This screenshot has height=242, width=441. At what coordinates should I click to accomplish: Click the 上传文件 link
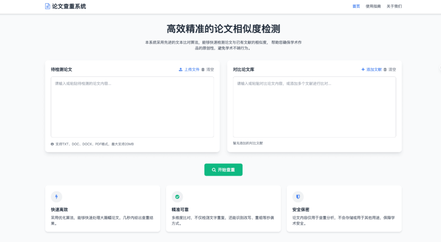pos(192,70)
